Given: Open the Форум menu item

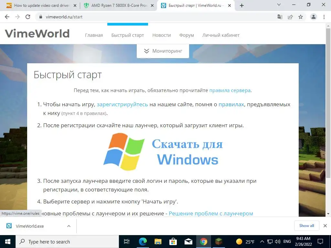Looking at the screenshot, I should point(187,35).
